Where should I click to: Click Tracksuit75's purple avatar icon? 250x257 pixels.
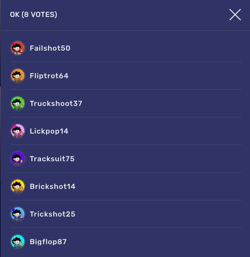pyautogui.click(x=18, y=159)
